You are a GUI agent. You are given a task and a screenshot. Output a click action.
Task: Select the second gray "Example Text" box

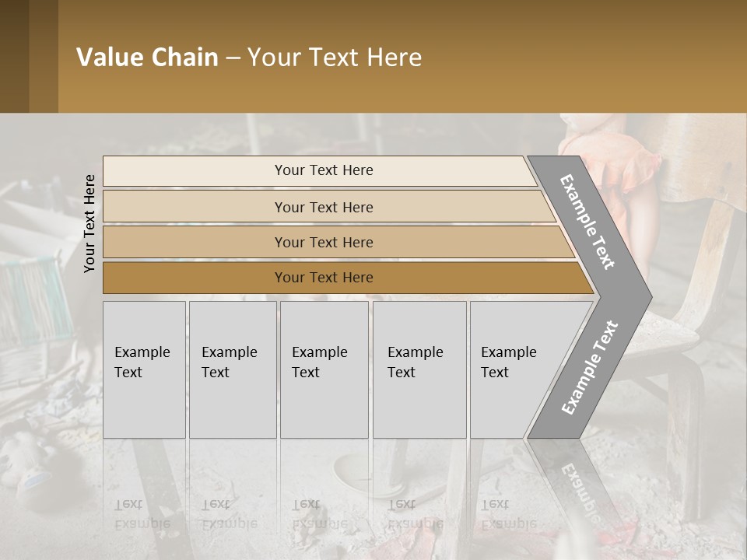[232, 369]
